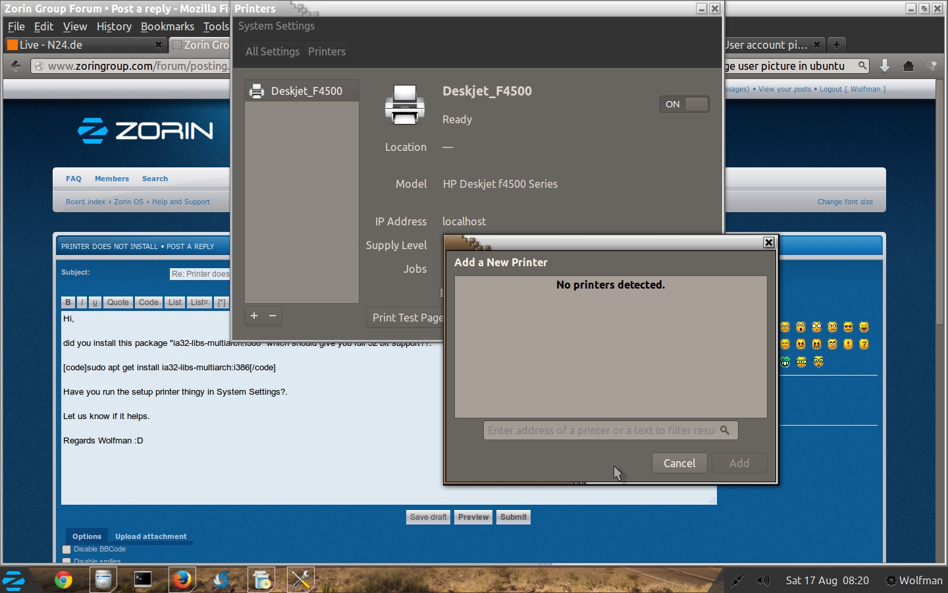Toggle the Deskjet_F4500 printer ON switch
The height and width of the screenshot is (593, 948).
(685, 104)
